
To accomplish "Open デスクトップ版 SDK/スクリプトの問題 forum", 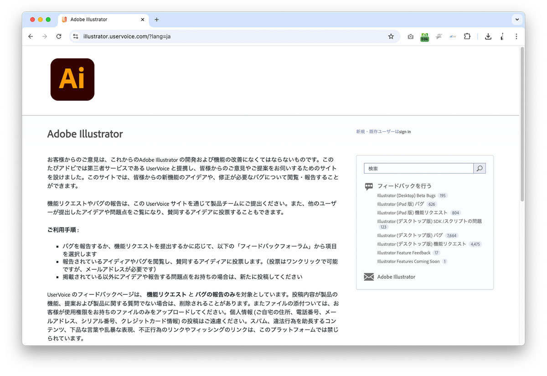I will coord(429,221).
